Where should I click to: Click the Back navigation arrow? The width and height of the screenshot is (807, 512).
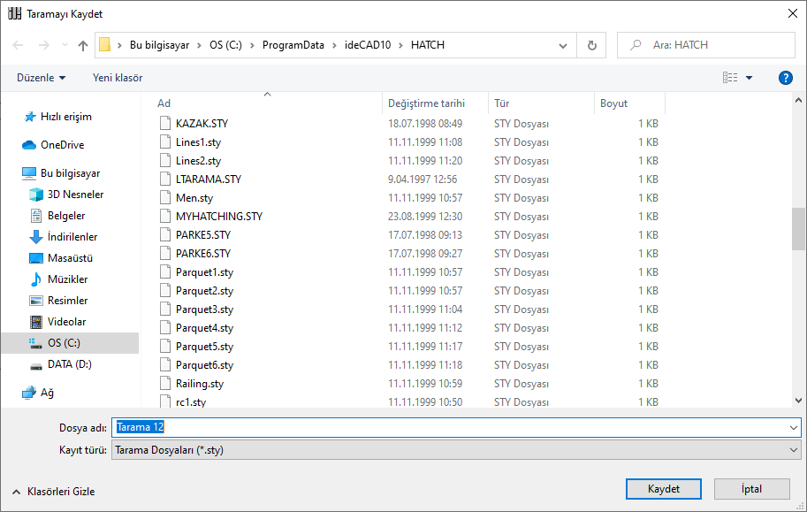(18, 45)
